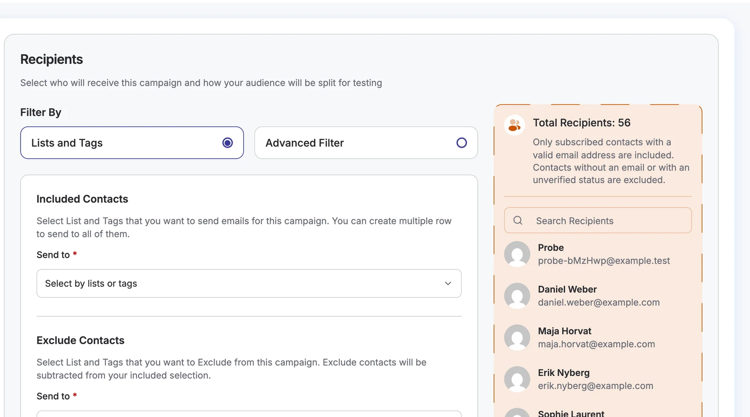Click the Filter By label
Image resolution: width=750 pixels, height=417 pixels.
click(41, 112)
